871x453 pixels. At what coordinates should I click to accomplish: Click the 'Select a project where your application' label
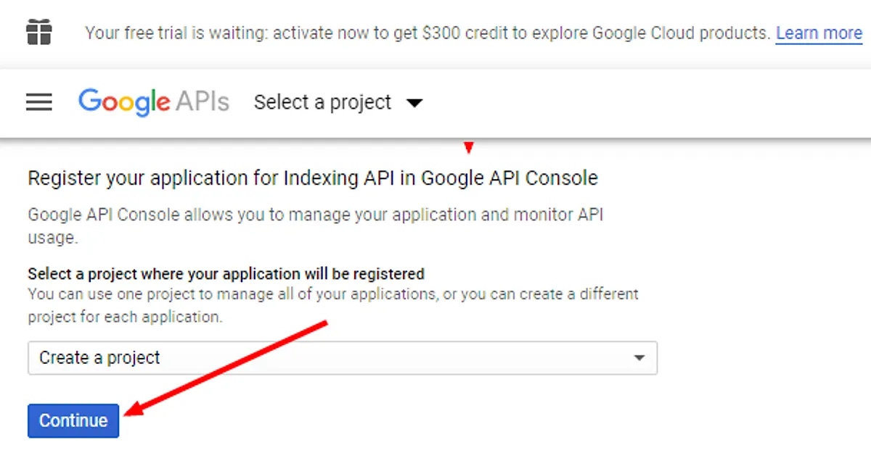tap(225, 274)
